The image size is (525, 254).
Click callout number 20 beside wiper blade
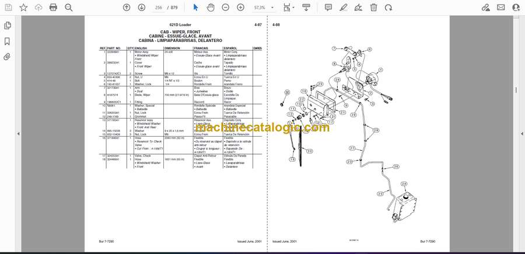point(310,151)
